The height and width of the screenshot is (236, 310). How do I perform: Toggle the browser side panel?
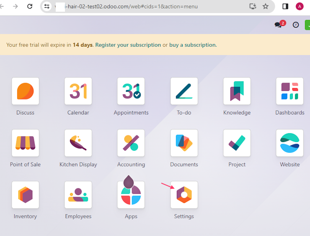click(x=285, y=6)
